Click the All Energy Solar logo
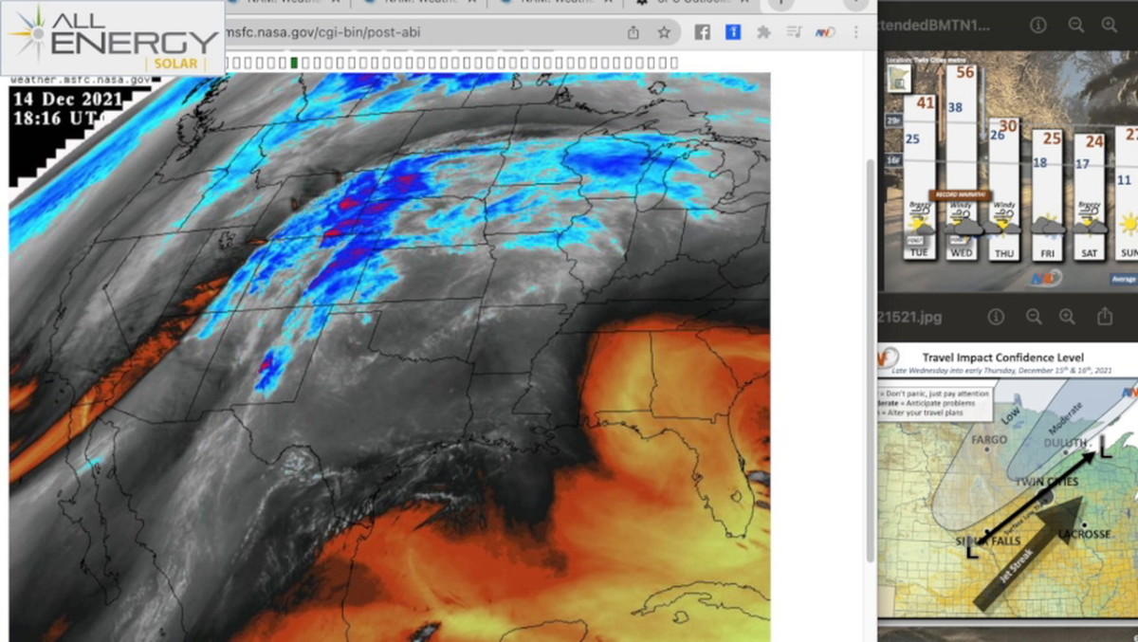The height and width of the screenshot is (642, 1138). [x=109, y=36]
